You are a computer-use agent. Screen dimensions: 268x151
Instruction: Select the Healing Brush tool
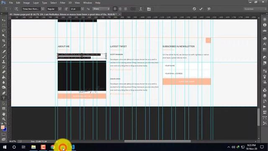[x=4, y=51]
